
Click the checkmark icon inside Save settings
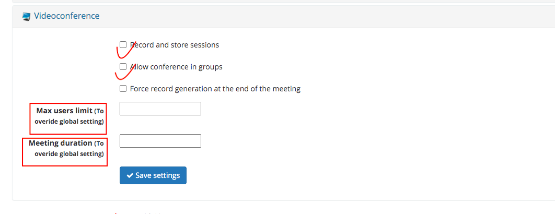pos(130,175)
